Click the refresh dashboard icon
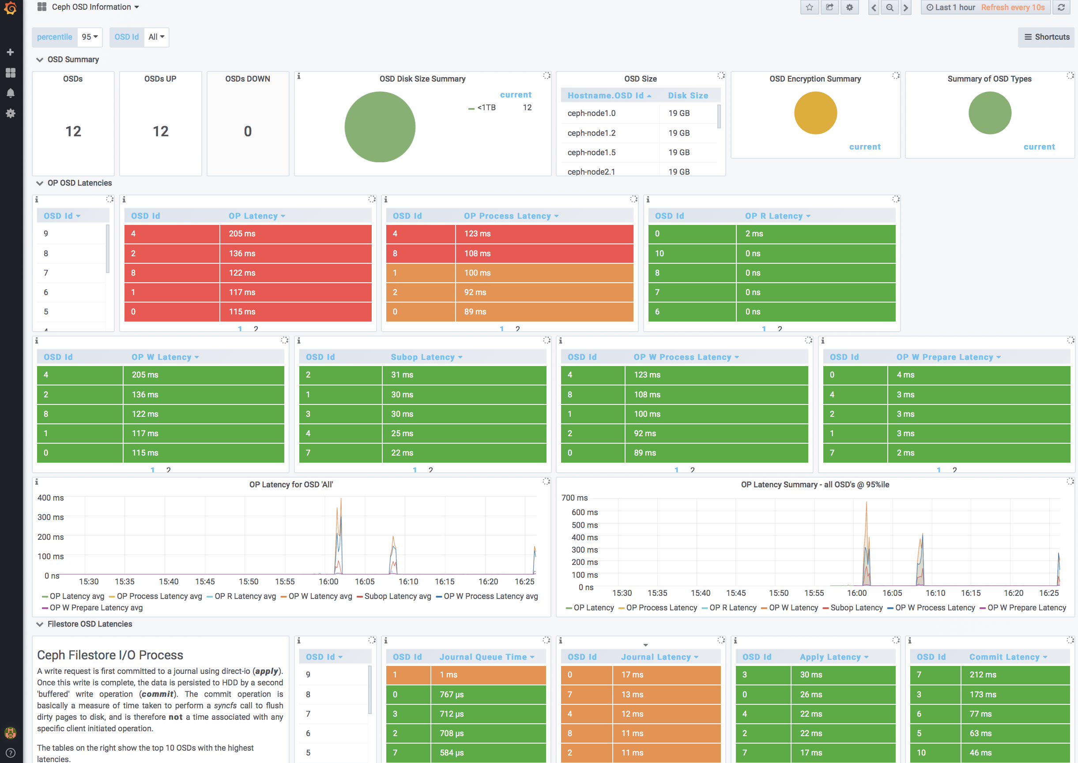Screen dimensions: 1078x763 [x=1062, y=7]
